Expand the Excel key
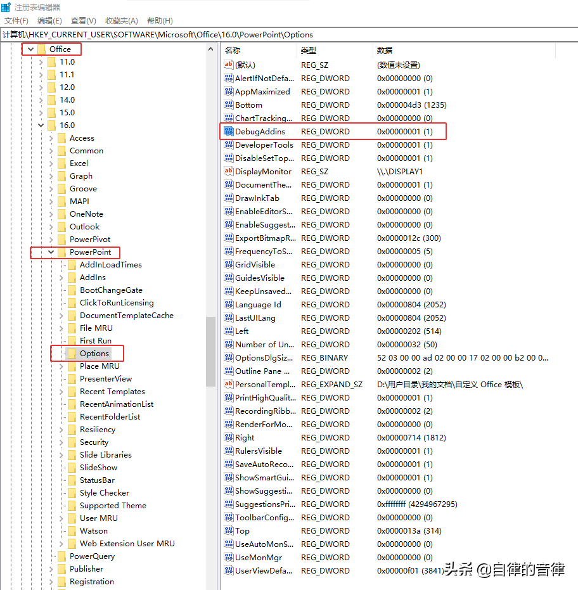Viewport: 578px width, 590px height. 51,164
